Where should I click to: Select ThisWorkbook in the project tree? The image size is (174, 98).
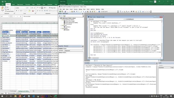click(x=69, y=24)
